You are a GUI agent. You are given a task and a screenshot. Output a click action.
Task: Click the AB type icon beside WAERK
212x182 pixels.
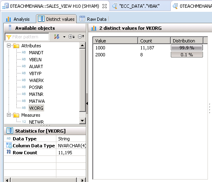click(x=24, y=80)
